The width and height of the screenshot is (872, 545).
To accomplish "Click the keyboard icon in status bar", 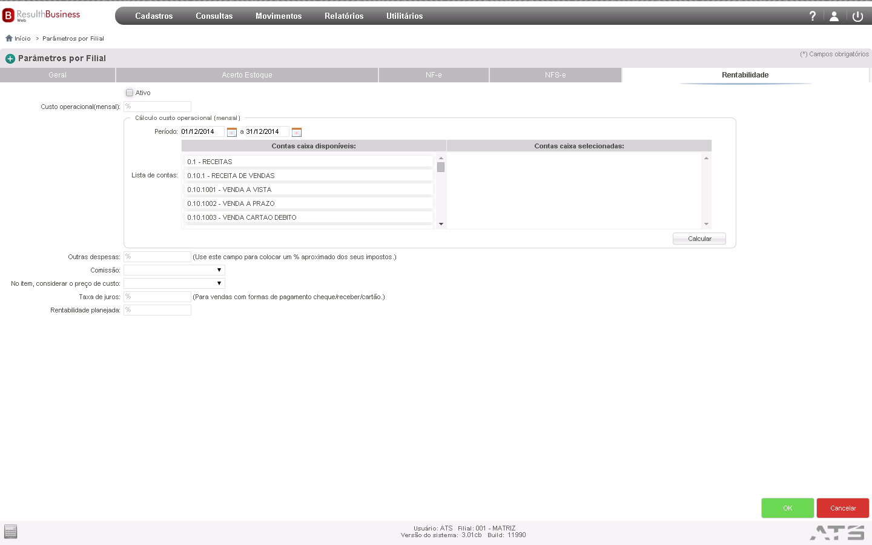I will coord(10,532).
